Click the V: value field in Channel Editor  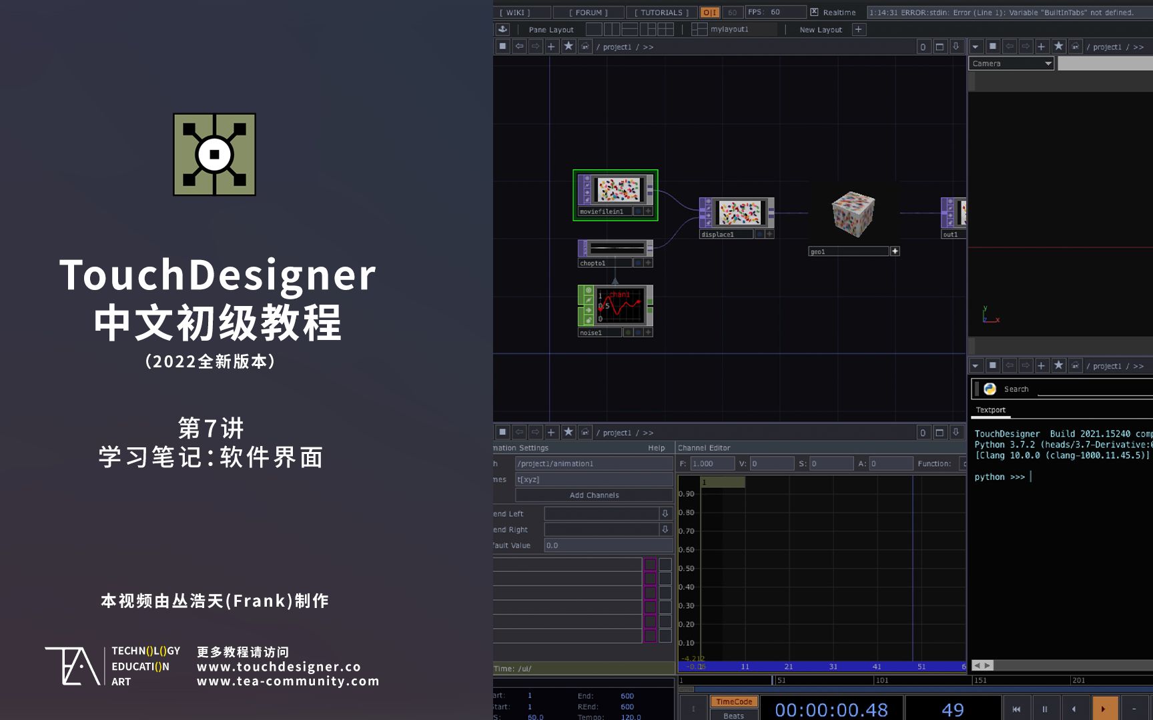pyautogui.click(x=772, y=463)
